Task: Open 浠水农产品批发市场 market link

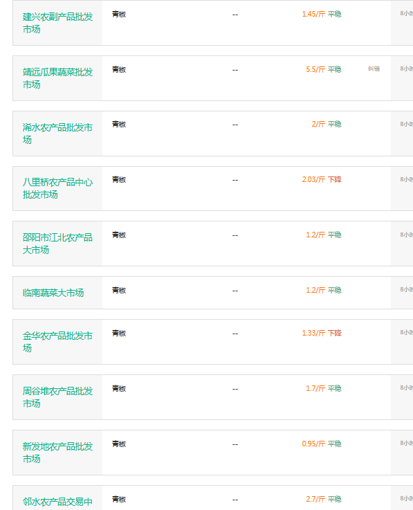Action: (57, 134)
